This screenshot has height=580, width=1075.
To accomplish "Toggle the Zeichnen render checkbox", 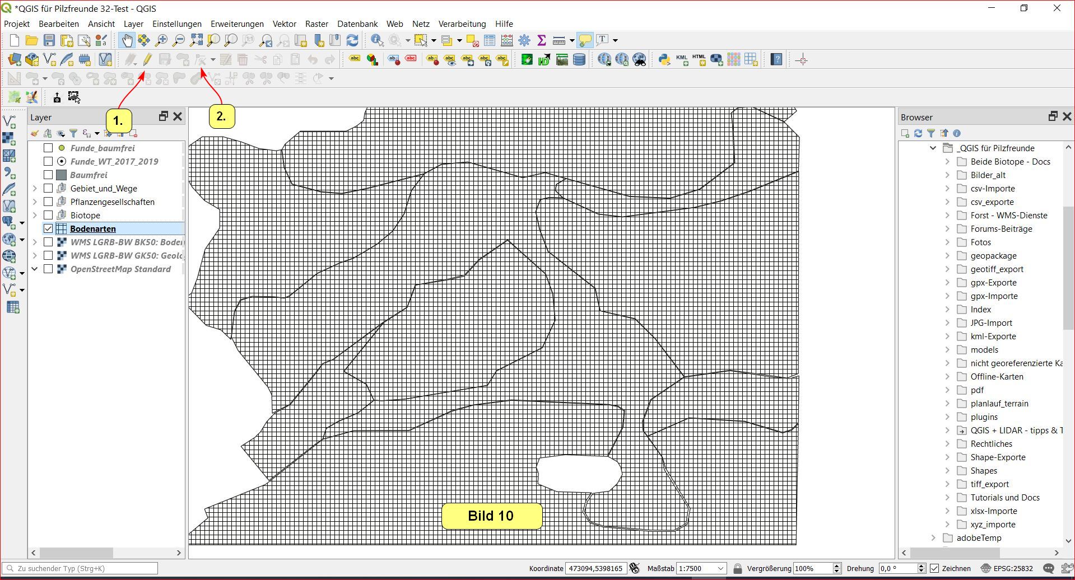I will (934, 568).
